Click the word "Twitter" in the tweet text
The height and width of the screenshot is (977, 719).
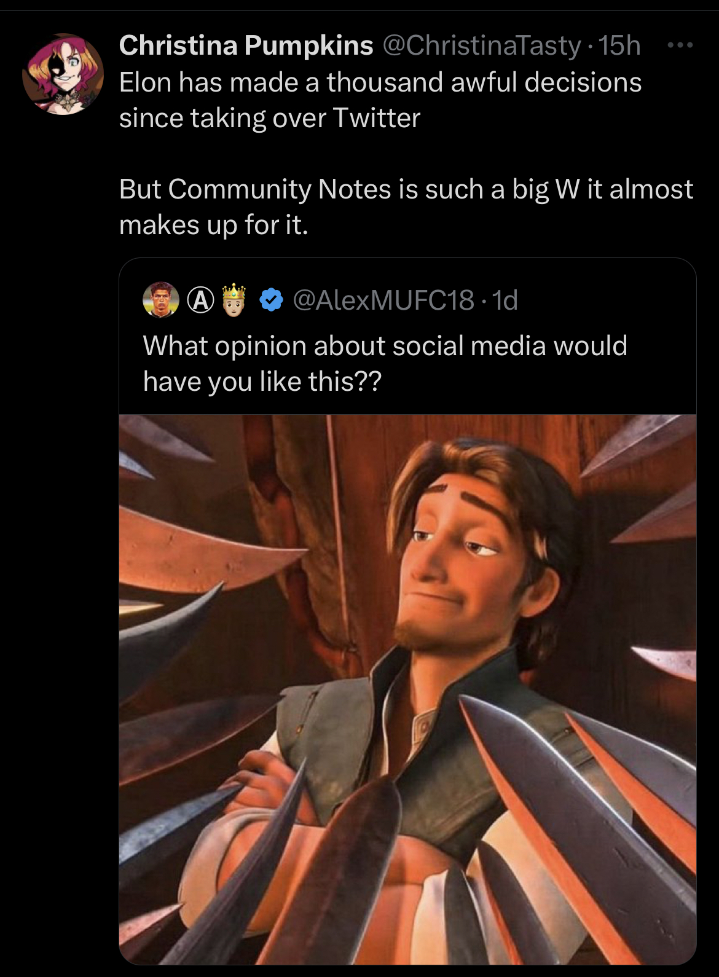click(x=376, y=118)
